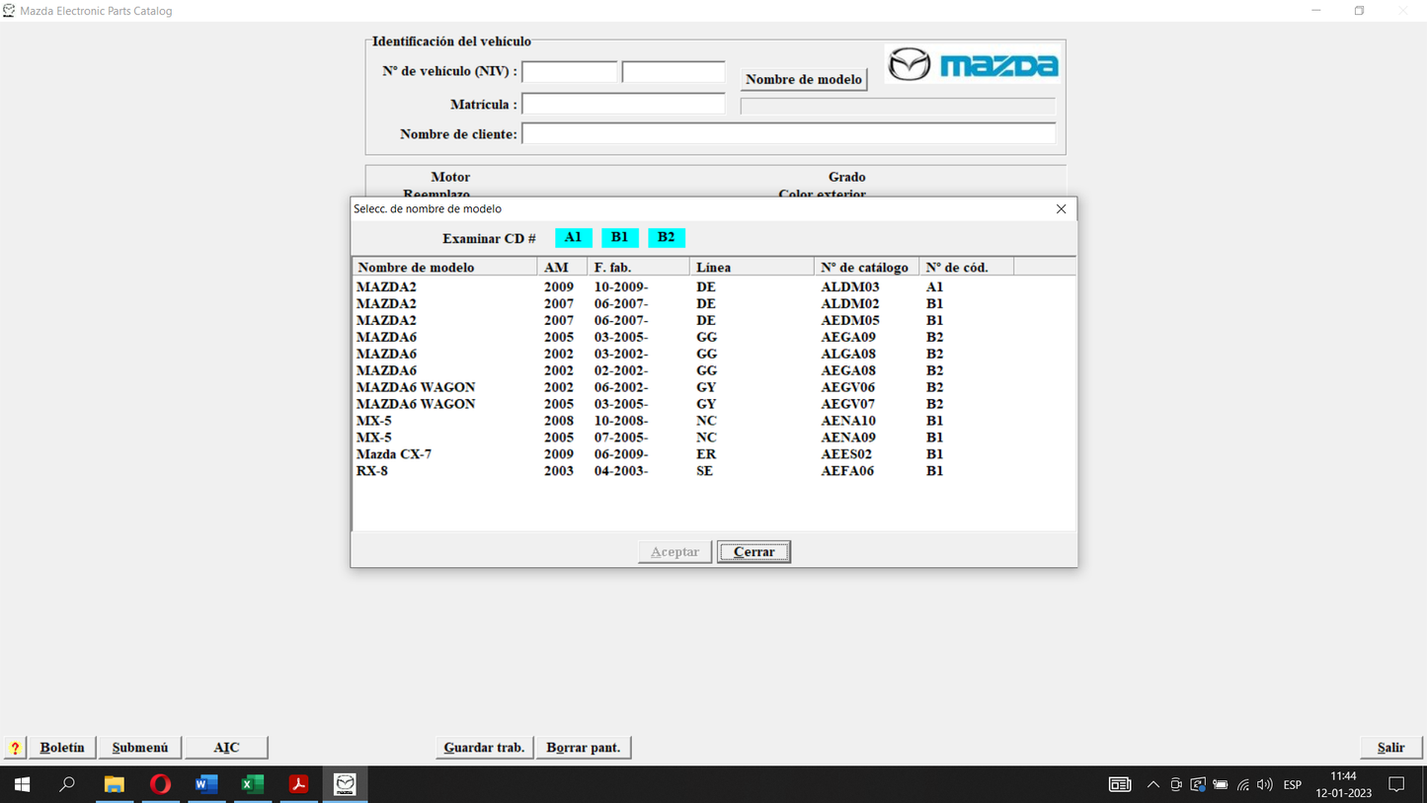
Task: Select MAZDA2 2009 ALDM03 row
Action: 714,287
